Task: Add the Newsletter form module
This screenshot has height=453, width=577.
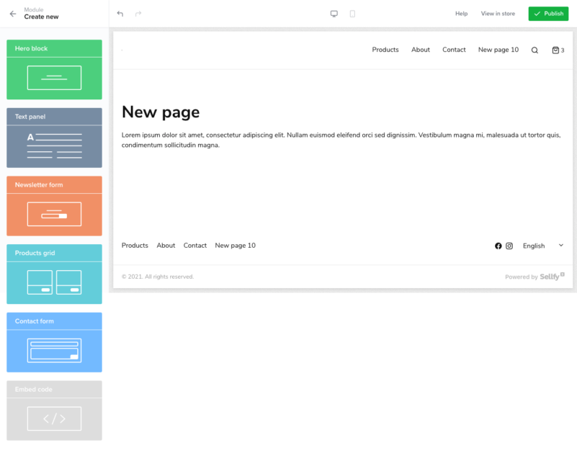Action: (x=54, y=206)
